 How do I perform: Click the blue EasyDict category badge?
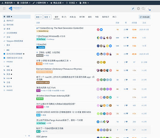[41, 47]
